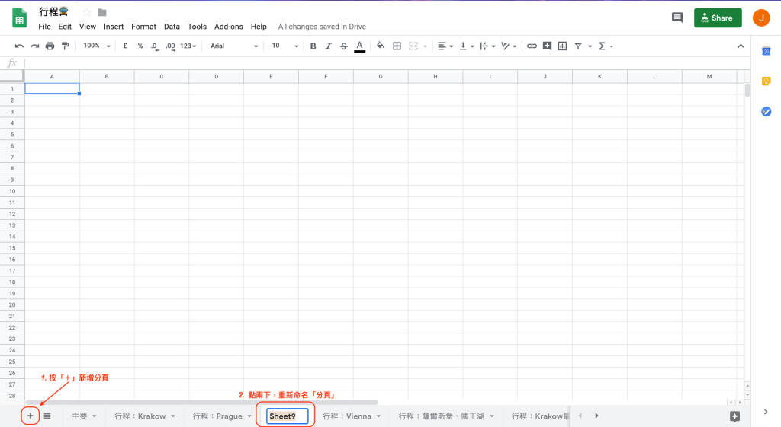Open the Format menu
The image size is (781, 427).
tap(143, 27)
